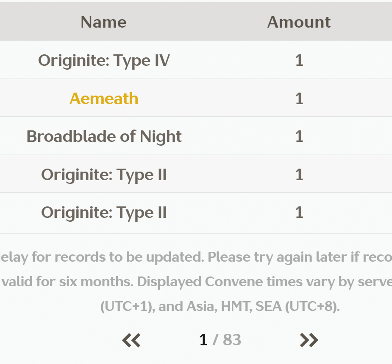Click the amount for Broadblade of Night

tap(299, 136)
